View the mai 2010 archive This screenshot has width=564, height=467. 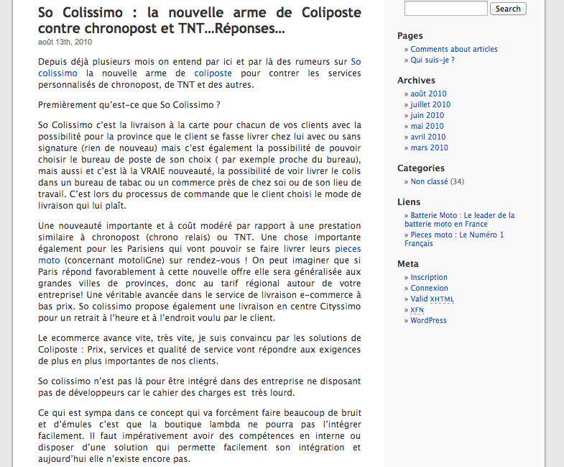click(427, 126)
